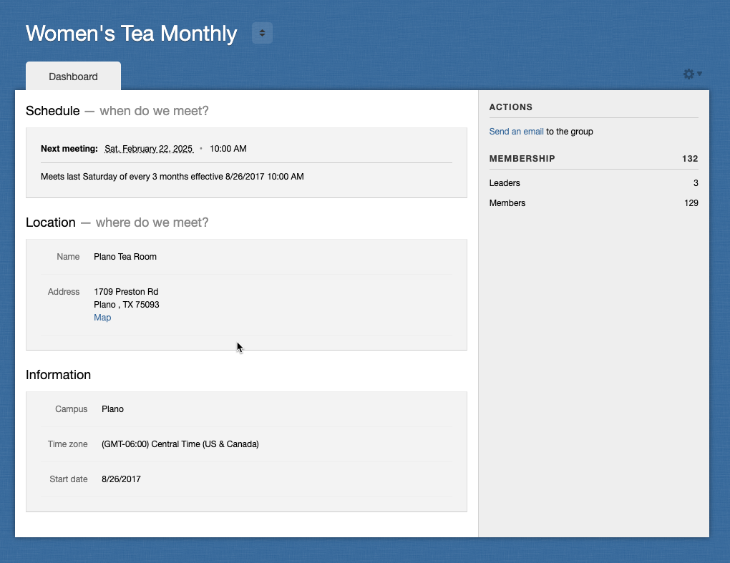
Task: Click the Time zone label
Action: click(67, 444)
